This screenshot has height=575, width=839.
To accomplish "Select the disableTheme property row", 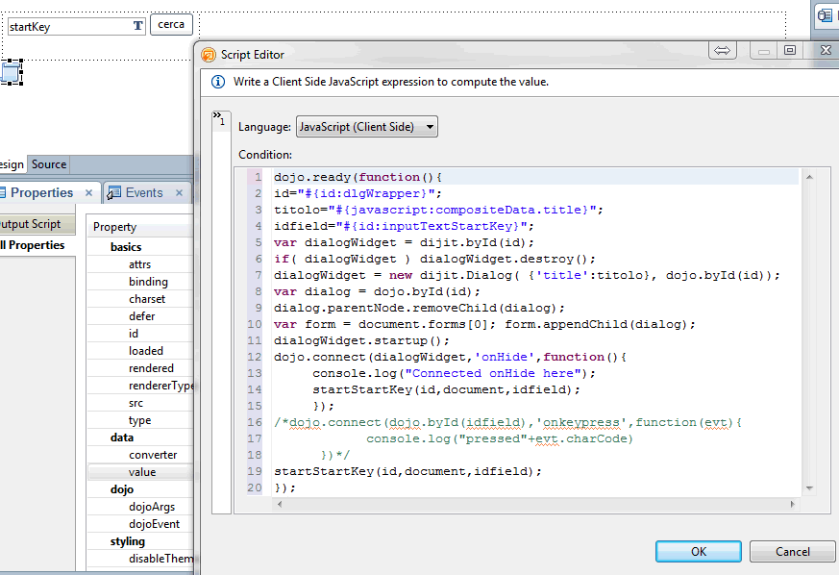I will [x=140, y=559].
